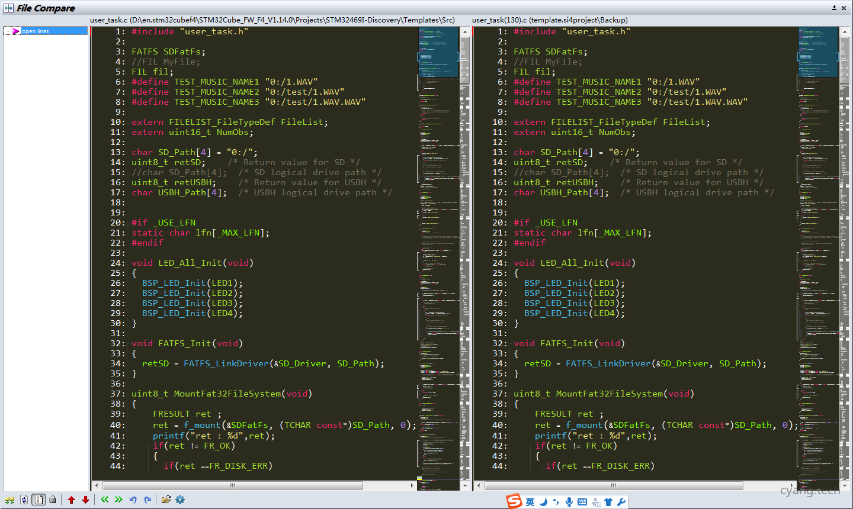Click the green double-right chevron icon
The image size is (853, 509).
(118, 500)
